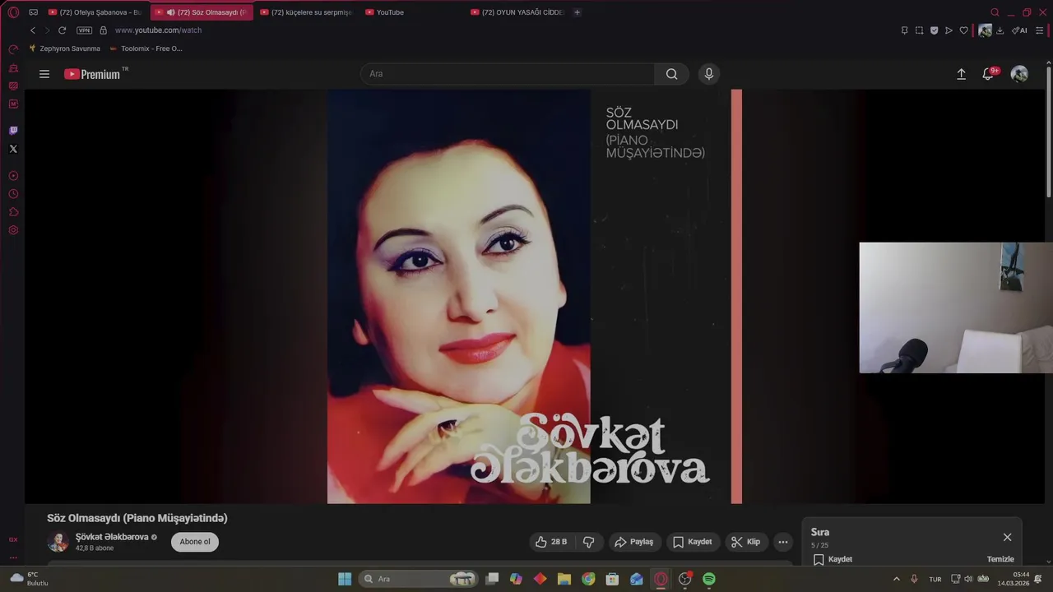Switch to plain YouTube tab

[x=411, y=12]
